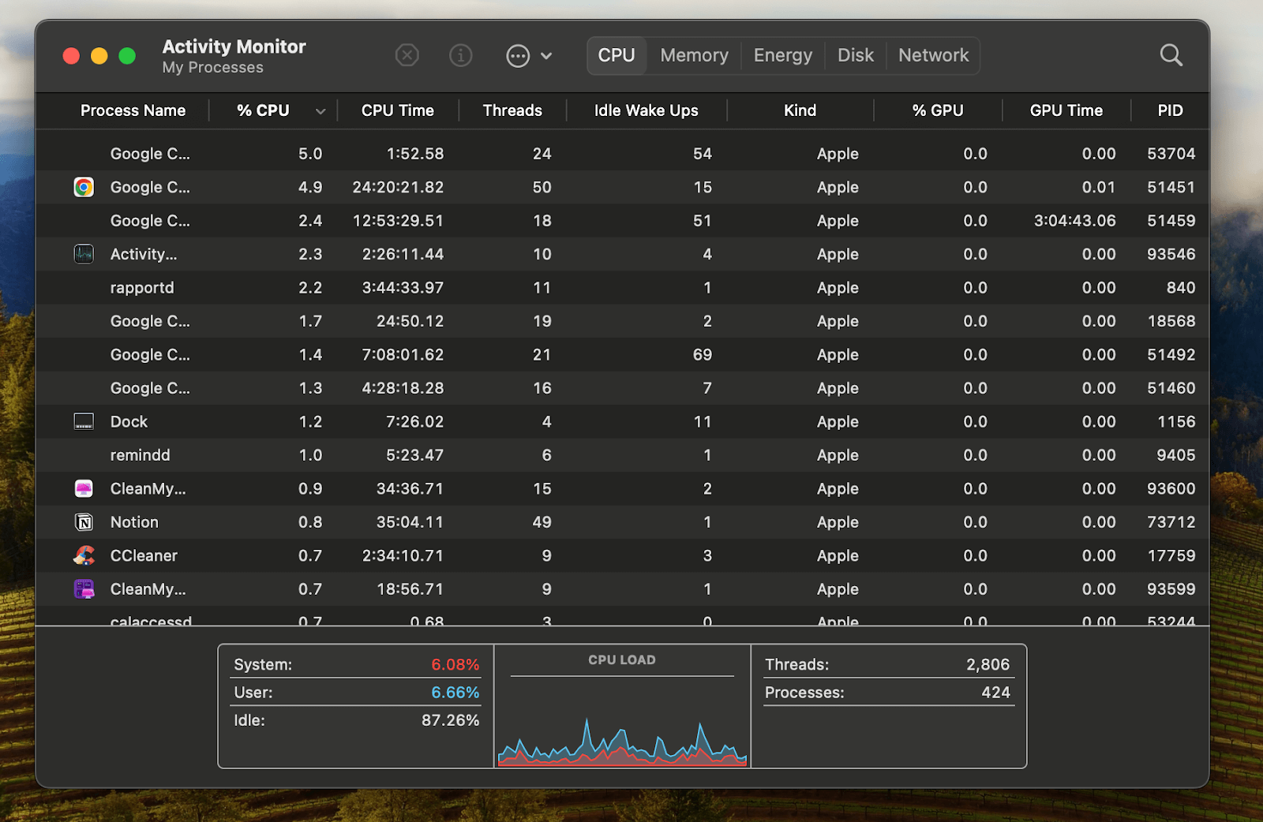Switch to the Energy tab
Image resolution: width=1263 pixels, height=822 pixels.
click(x=782, y=55)
